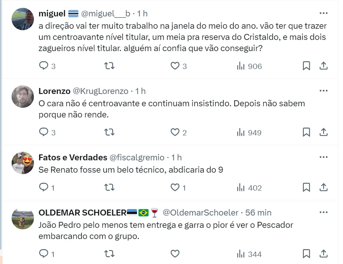
Task: Share OLDEMAR SCHOELER's tweet
Action: (324, 254)
